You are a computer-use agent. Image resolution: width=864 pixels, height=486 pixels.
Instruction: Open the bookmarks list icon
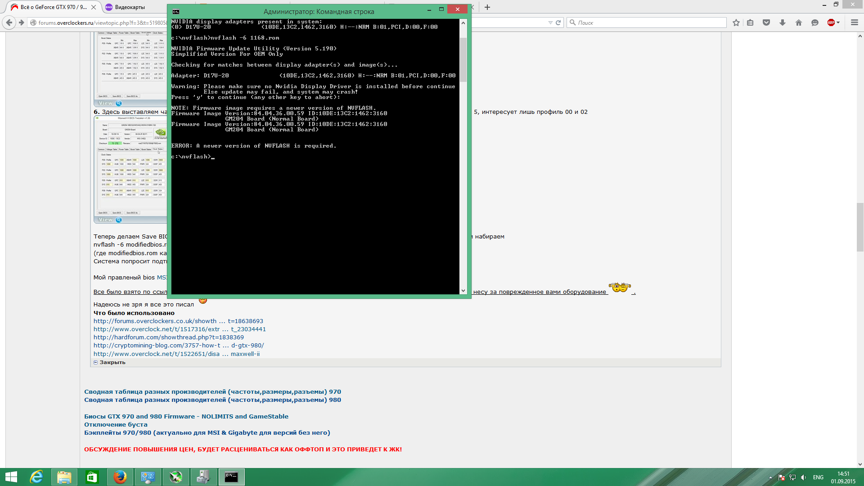pyautogui.click(x=750, y=22)
